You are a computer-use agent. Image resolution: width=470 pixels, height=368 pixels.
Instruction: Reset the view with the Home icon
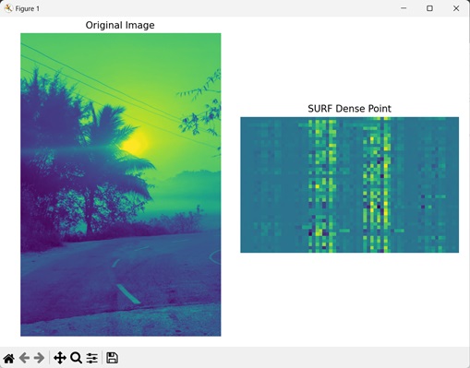point(9,358)
